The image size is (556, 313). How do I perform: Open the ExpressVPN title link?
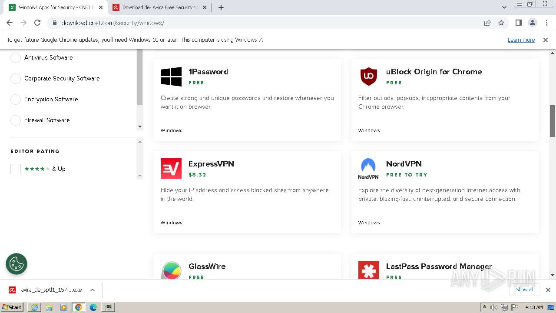coord(211,164)
